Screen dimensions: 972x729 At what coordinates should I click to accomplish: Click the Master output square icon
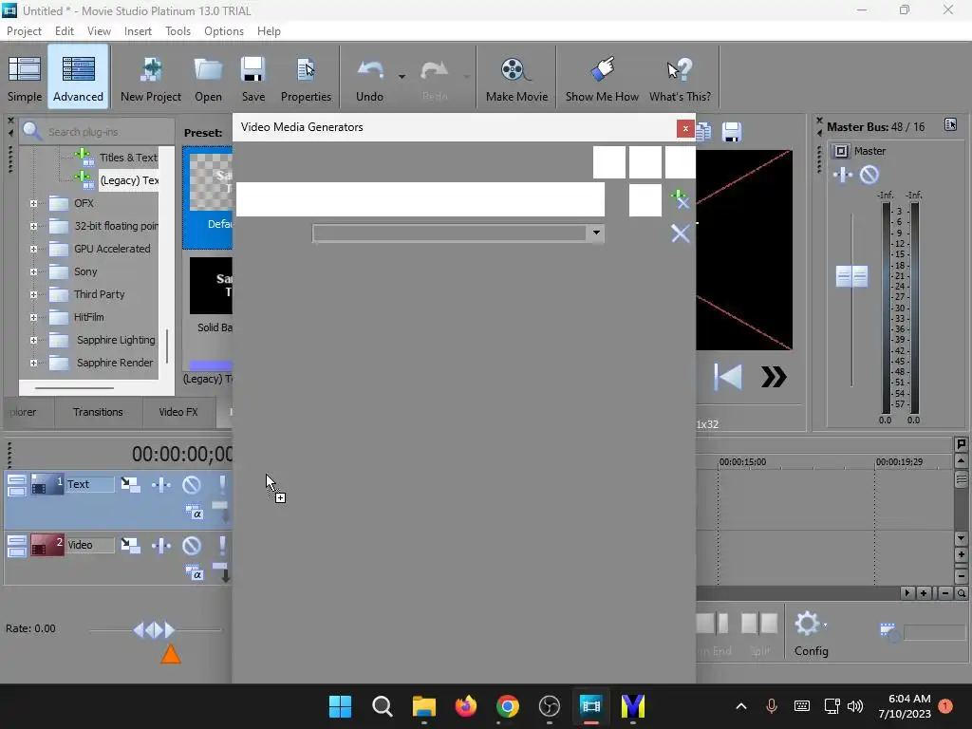[x=841, y=151]
